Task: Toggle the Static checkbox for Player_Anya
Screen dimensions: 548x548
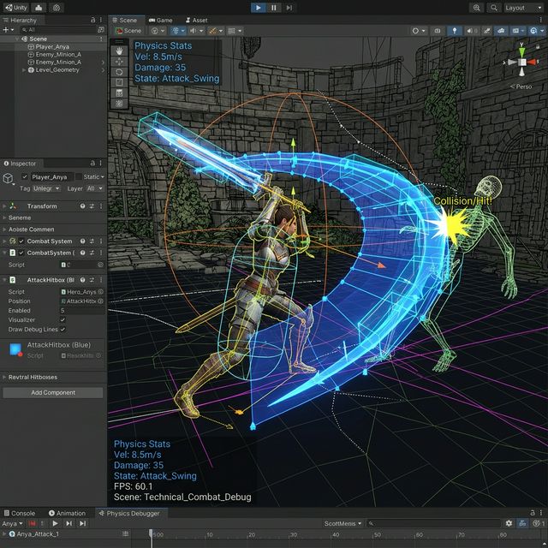Action: pos(78,177)
